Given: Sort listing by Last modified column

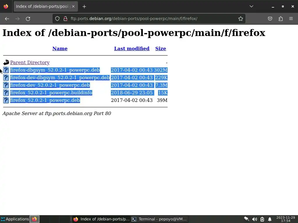Looking at the screenshot, I should [x=132, y=48].
